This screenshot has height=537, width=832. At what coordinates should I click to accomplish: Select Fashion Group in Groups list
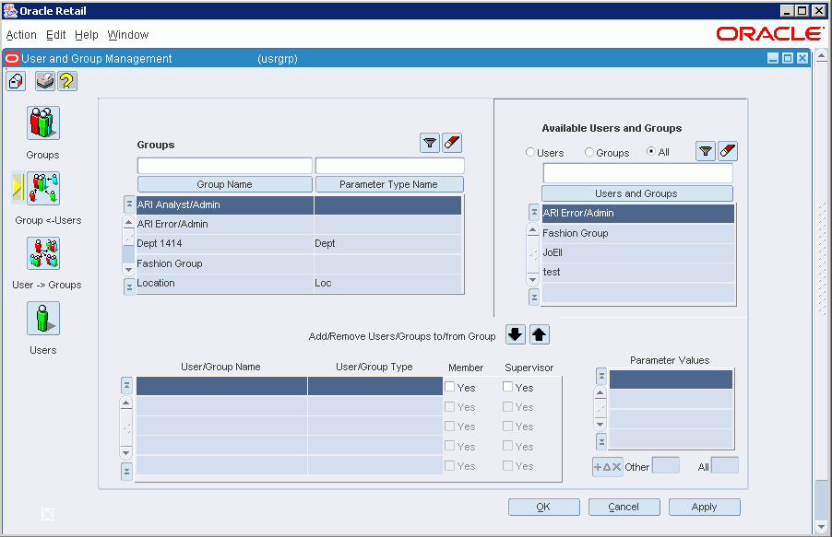[x=299, y=263]
